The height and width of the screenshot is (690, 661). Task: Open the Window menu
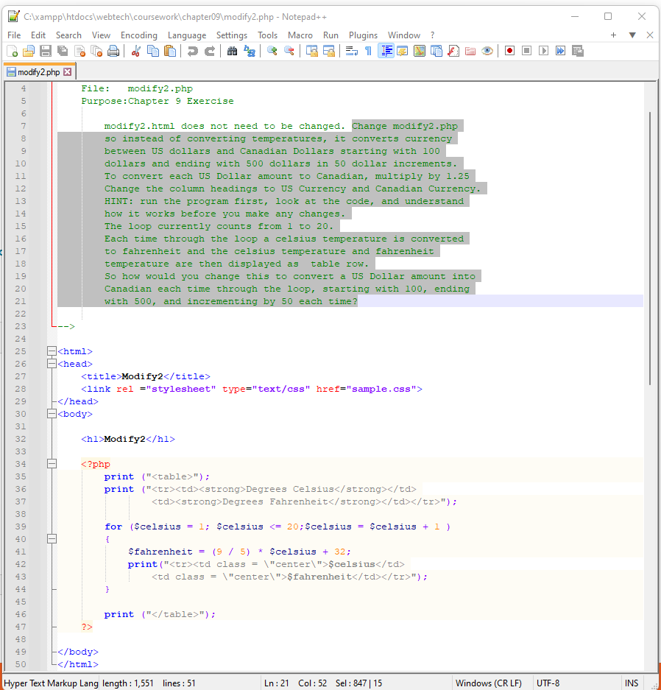[x=403, y=35]
